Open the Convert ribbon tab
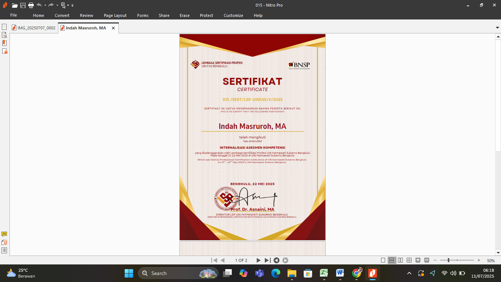This screenshot has height=282, width=501. point(62,15)
